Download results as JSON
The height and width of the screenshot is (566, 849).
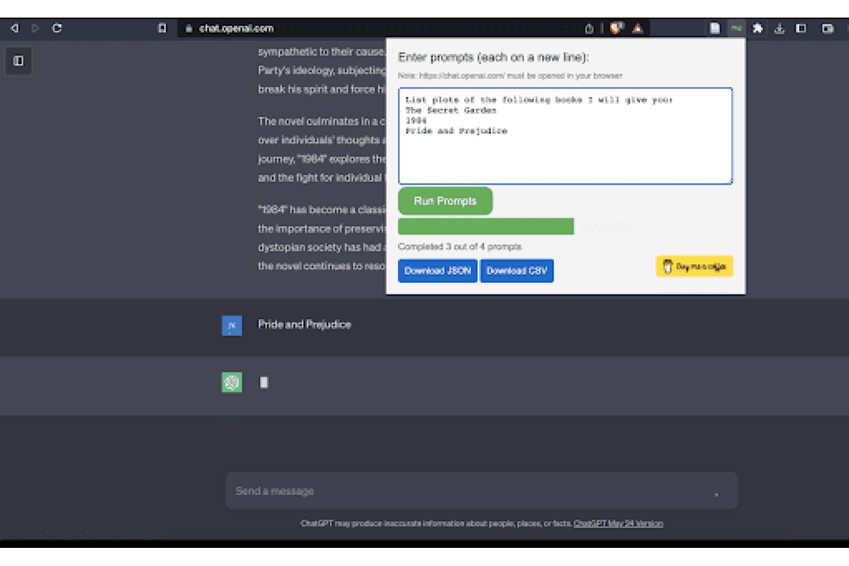coord(438,271)
